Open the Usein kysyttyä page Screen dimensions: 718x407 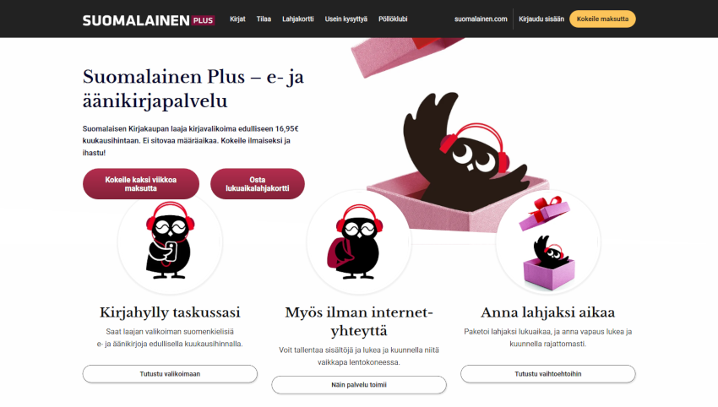click(x=346, y=19)
